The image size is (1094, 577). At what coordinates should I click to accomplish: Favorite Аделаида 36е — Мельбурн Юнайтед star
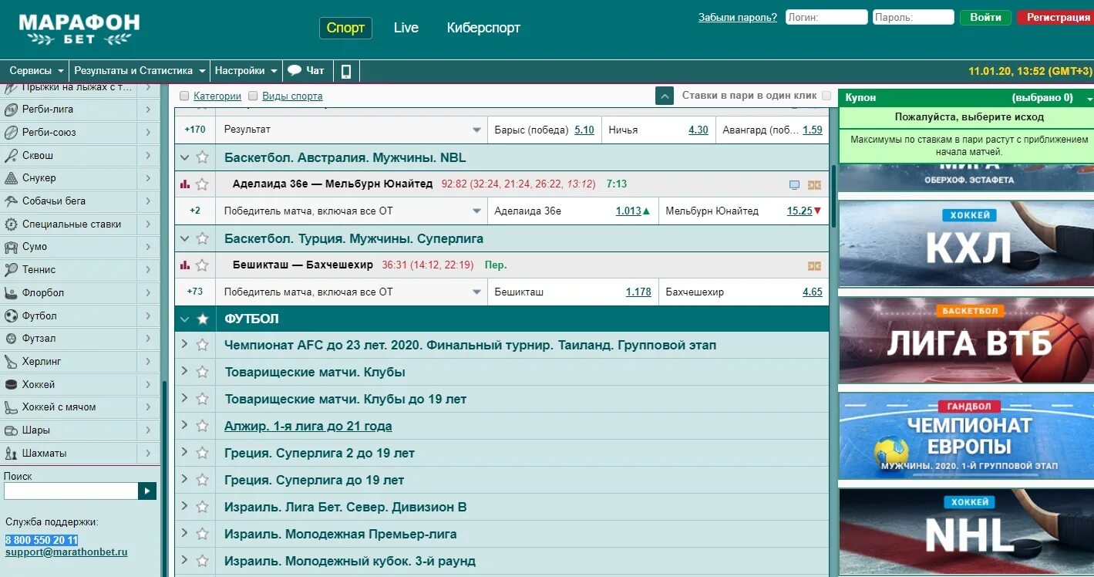pyautogui.click(x=202, y=184)
